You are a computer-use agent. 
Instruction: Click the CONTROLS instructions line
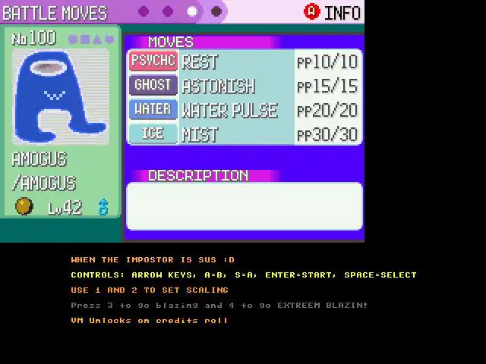(x=244, y=275)
